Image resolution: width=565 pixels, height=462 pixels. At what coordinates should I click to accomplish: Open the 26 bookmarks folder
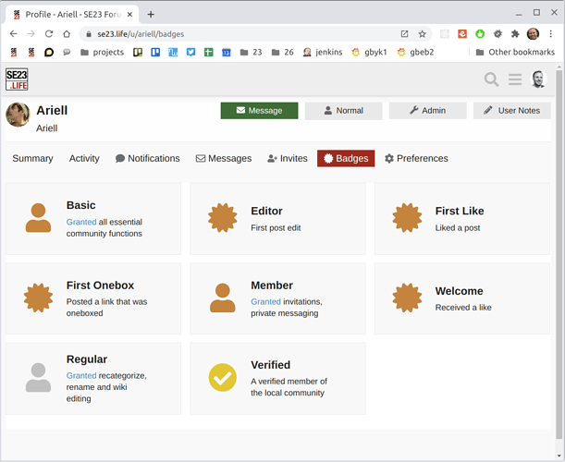283,53
